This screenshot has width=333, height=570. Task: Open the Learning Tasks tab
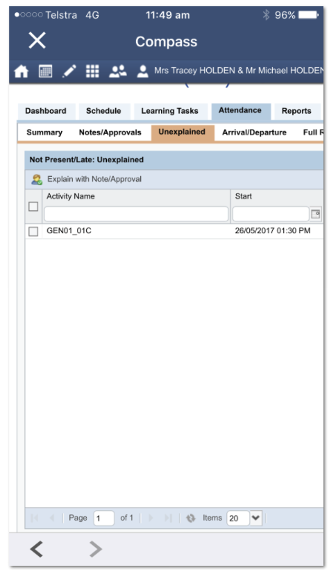pos(170,111)
